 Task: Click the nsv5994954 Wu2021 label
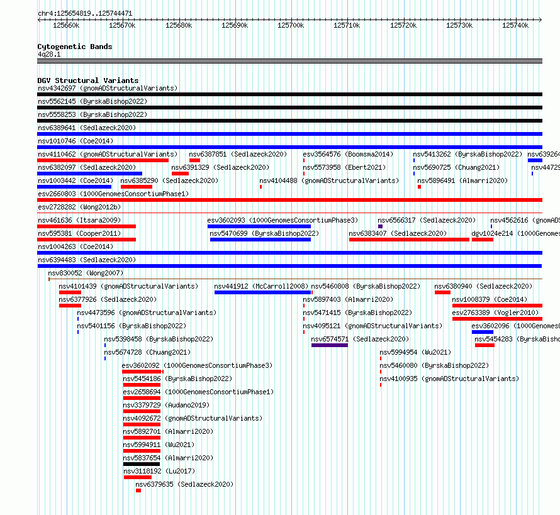(x=415, y=352)
